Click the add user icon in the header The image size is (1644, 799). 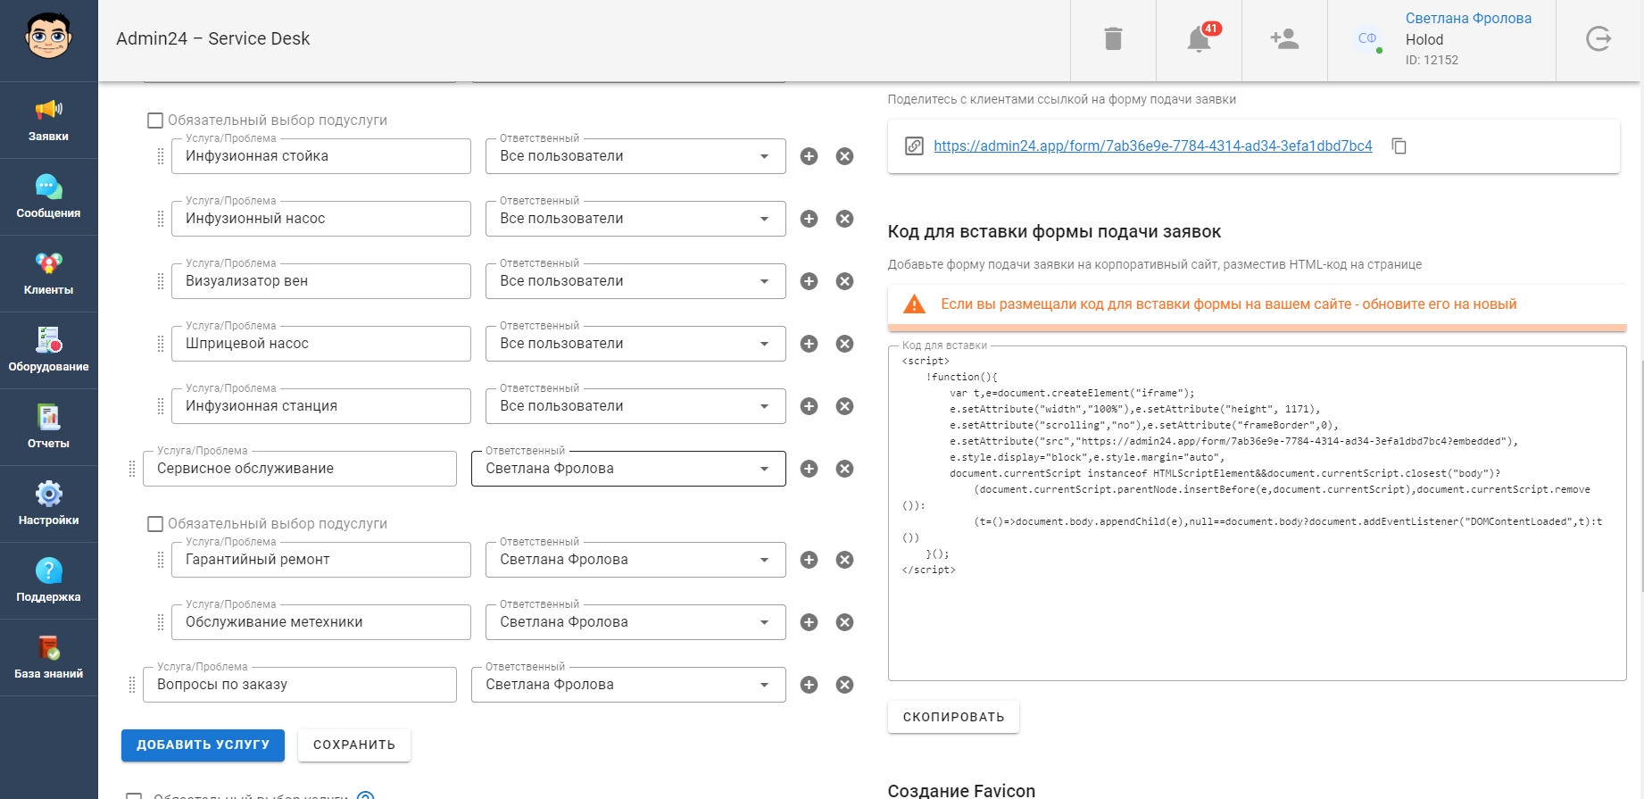[1284, 39]
